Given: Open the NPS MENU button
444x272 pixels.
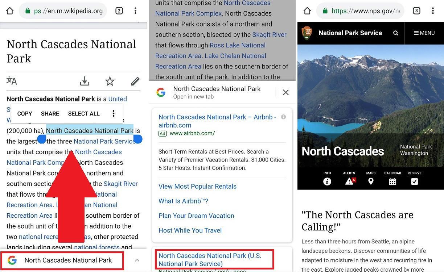Looking at the screenshot, I should (x=424, y=33).
